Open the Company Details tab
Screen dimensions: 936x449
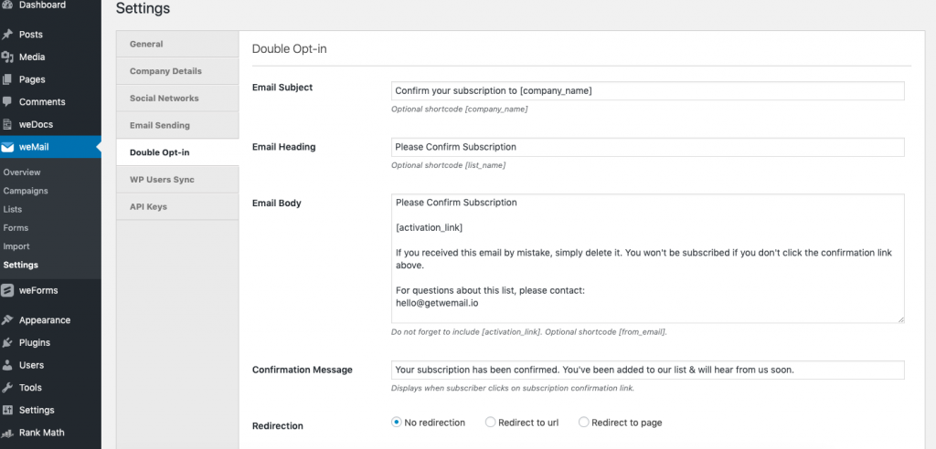pyautogui.click(x=177, y=71)
